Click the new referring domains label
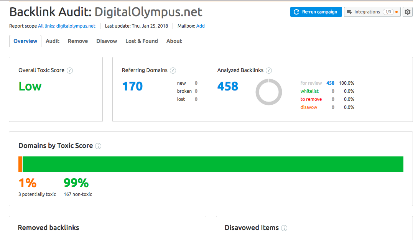This screenshot has height=240, width=413. [181, 83]
